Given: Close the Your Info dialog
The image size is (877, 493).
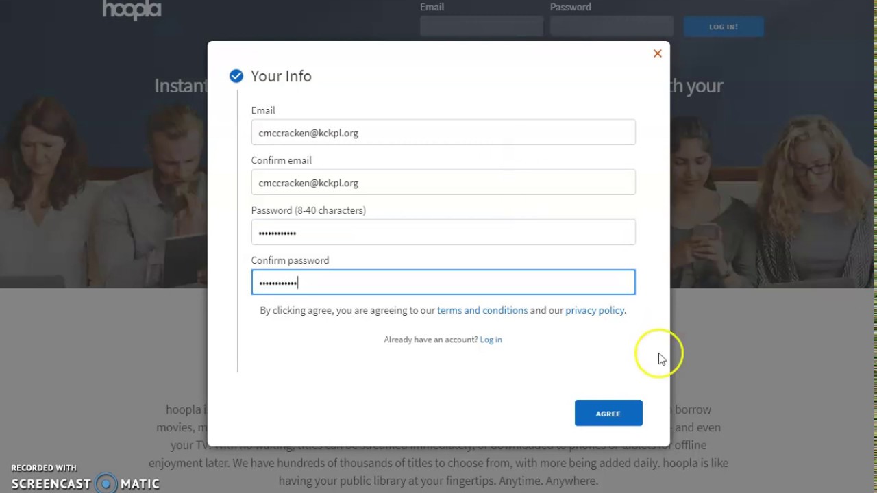Looking at the screenshot, I should point(657,53).
